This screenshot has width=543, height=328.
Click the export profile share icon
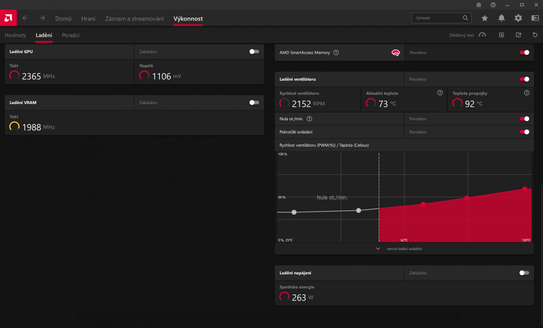pos(518,35)
